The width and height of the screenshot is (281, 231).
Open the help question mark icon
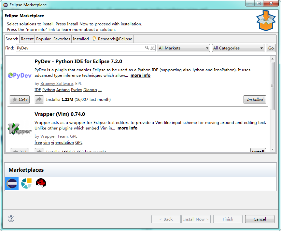11,219
